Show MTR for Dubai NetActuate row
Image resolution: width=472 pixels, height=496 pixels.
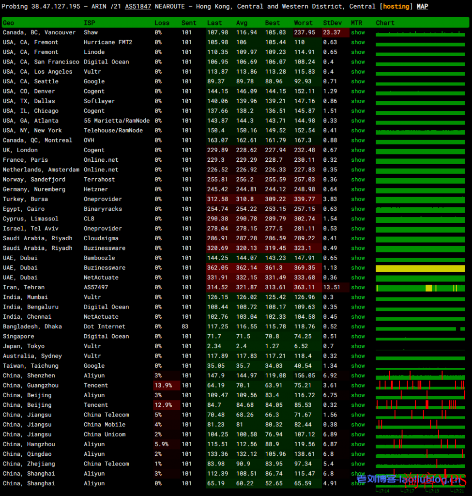click(x=358, y=278)
